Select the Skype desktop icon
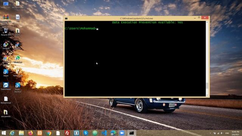 click(x=6, y=73)
